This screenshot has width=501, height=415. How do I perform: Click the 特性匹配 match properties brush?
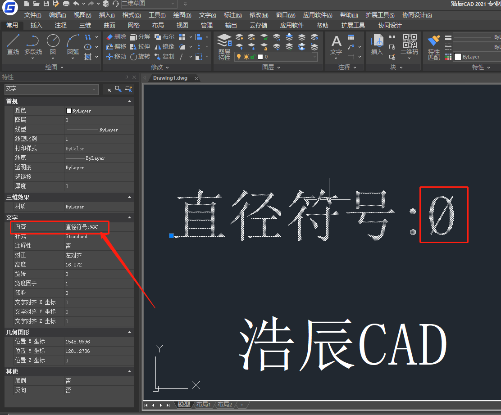point(433,47)
